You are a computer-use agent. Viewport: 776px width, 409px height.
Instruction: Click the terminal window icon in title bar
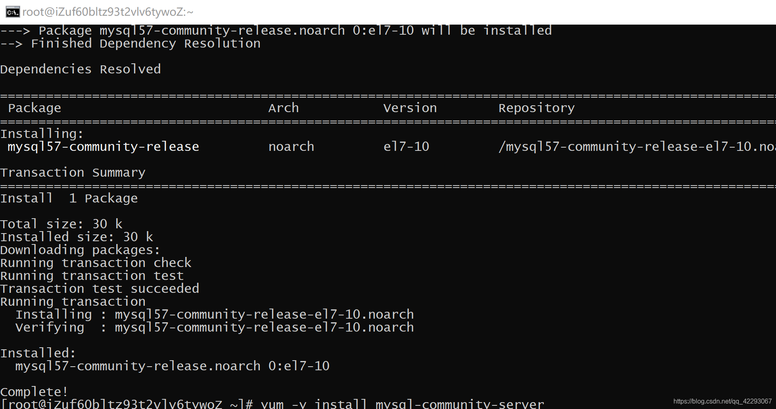click(13, 12)
